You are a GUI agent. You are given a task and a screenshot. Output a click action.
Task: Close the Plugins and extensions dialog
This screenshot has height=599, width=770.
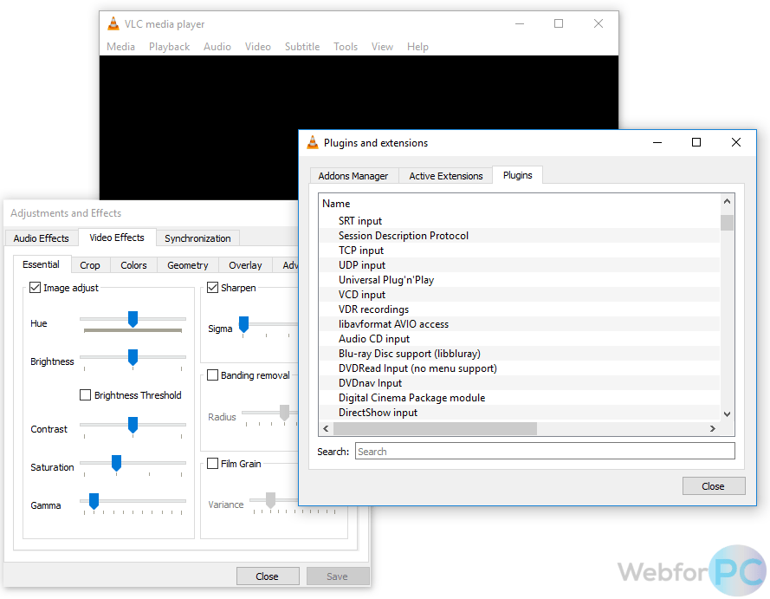click(714, 485)
